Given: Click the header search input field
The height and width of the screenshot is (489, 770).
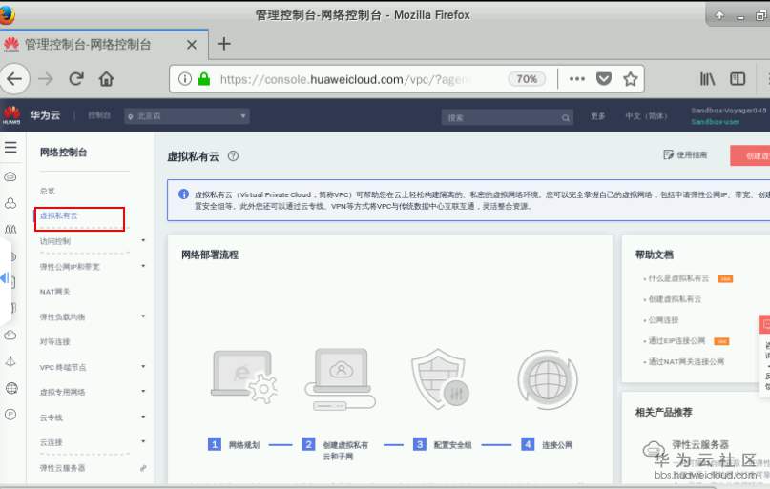Looking at the screenshot, I should 508,117.
